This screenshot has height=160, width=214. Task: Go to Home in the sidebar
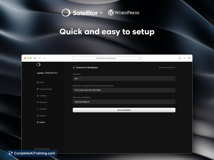click(x=40, y=82)
